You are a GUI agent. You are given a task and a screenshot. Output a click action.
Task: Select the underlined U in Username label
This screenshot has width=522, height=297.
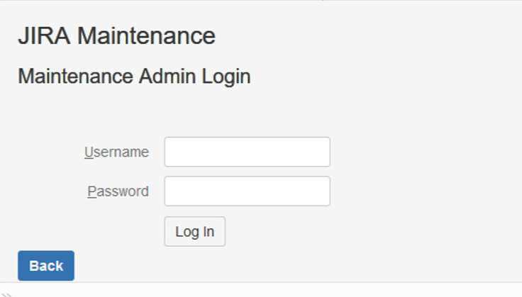click(x=89, y=152)
